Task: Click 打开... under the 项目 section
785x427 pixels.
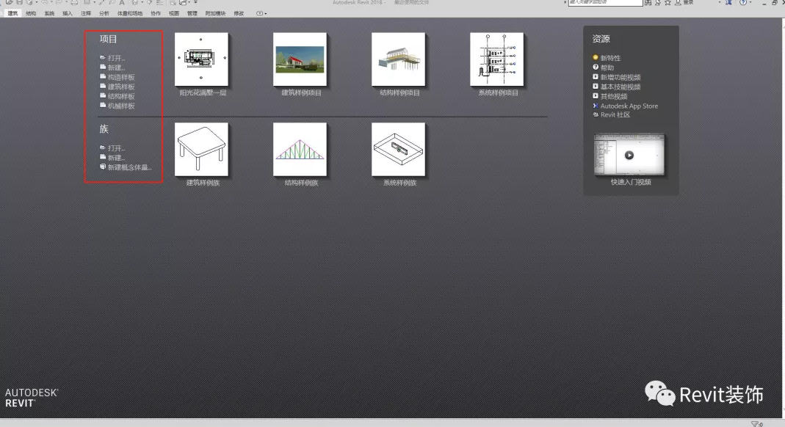Action: click(x=116, y=58)
